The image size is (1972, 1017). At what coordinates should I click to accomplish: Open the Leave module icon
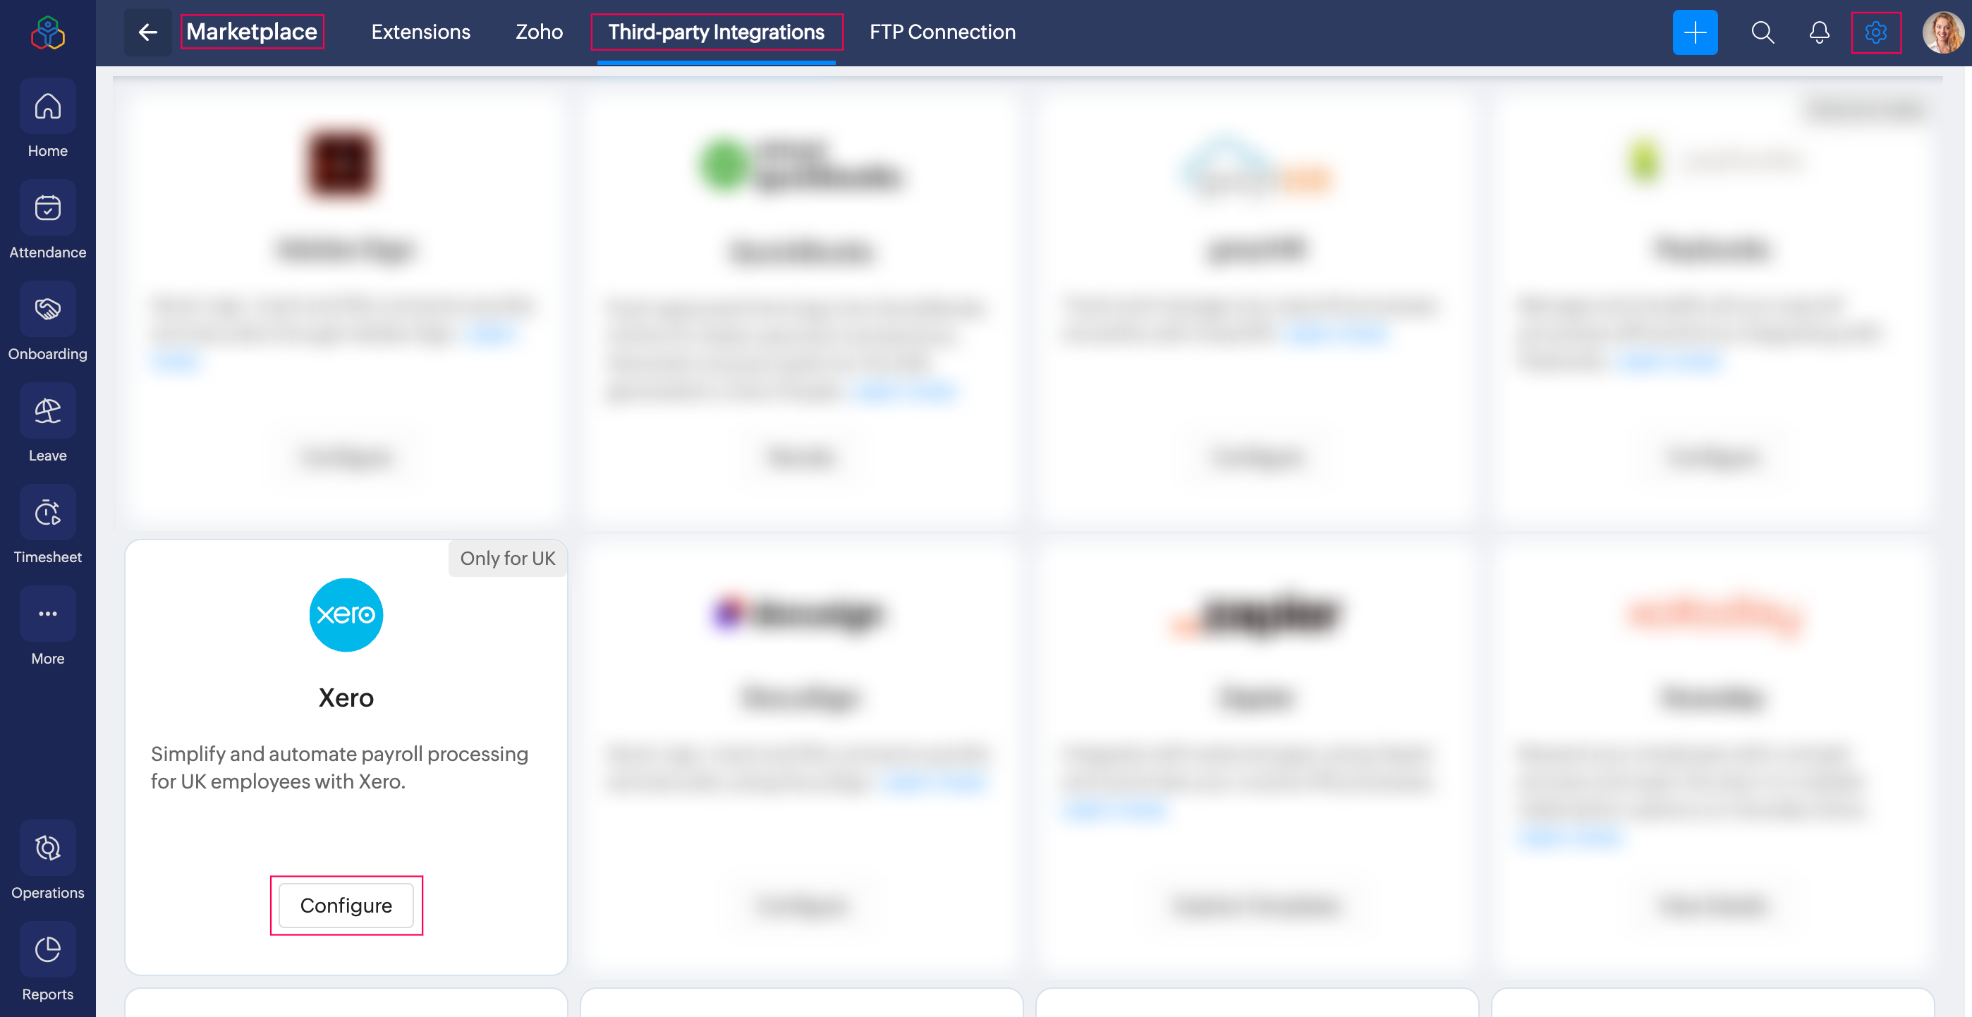pos(47,412)
